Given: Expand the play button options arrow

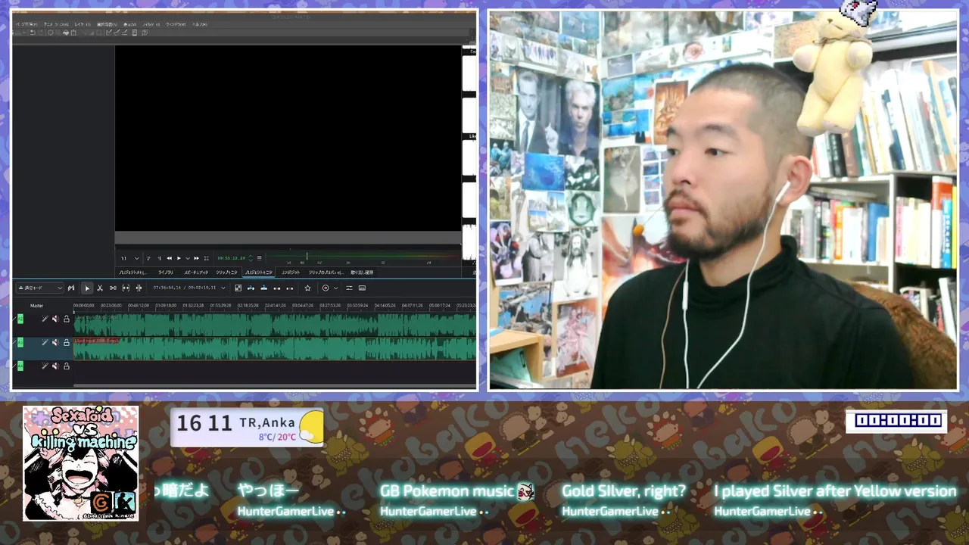Looking at the screenshot, I should pyautogui.click(x=188, y=258).
